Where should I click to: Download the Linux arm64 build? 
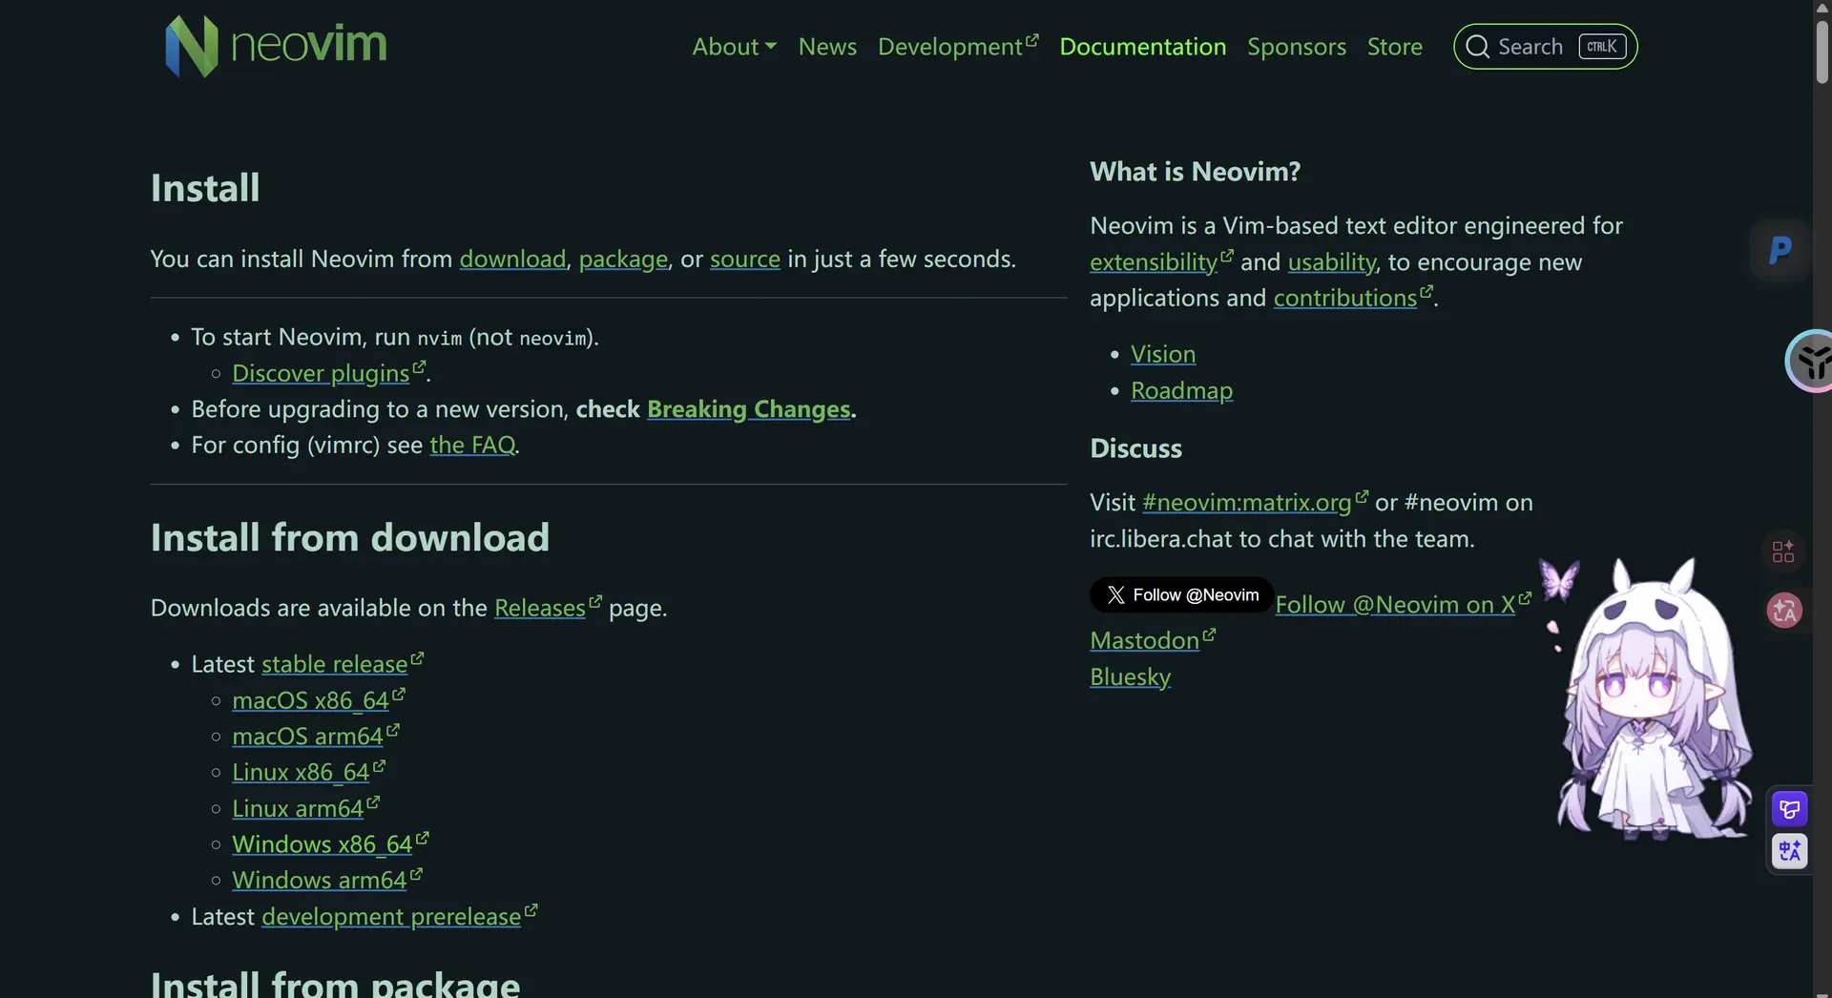pyautogui.click(x=305, y=809)
